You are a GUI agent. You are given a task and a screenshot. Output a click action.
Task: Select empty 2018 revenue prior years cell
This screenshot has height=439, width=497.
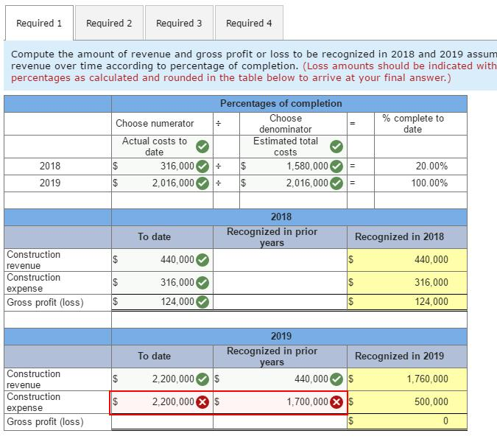coord(281,260)
